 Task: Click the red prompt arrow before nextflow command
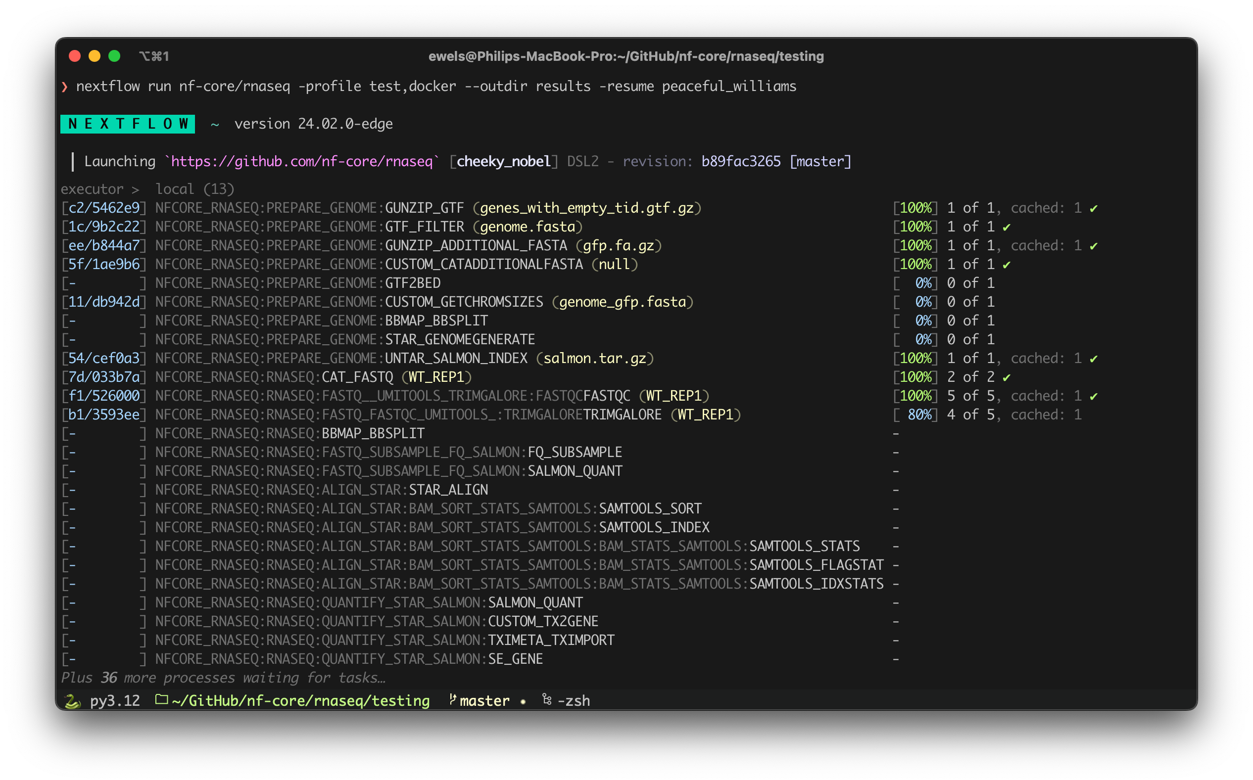coord(64,86)
